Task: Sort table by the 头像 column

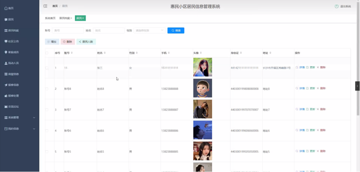Action: pos(201,53)
